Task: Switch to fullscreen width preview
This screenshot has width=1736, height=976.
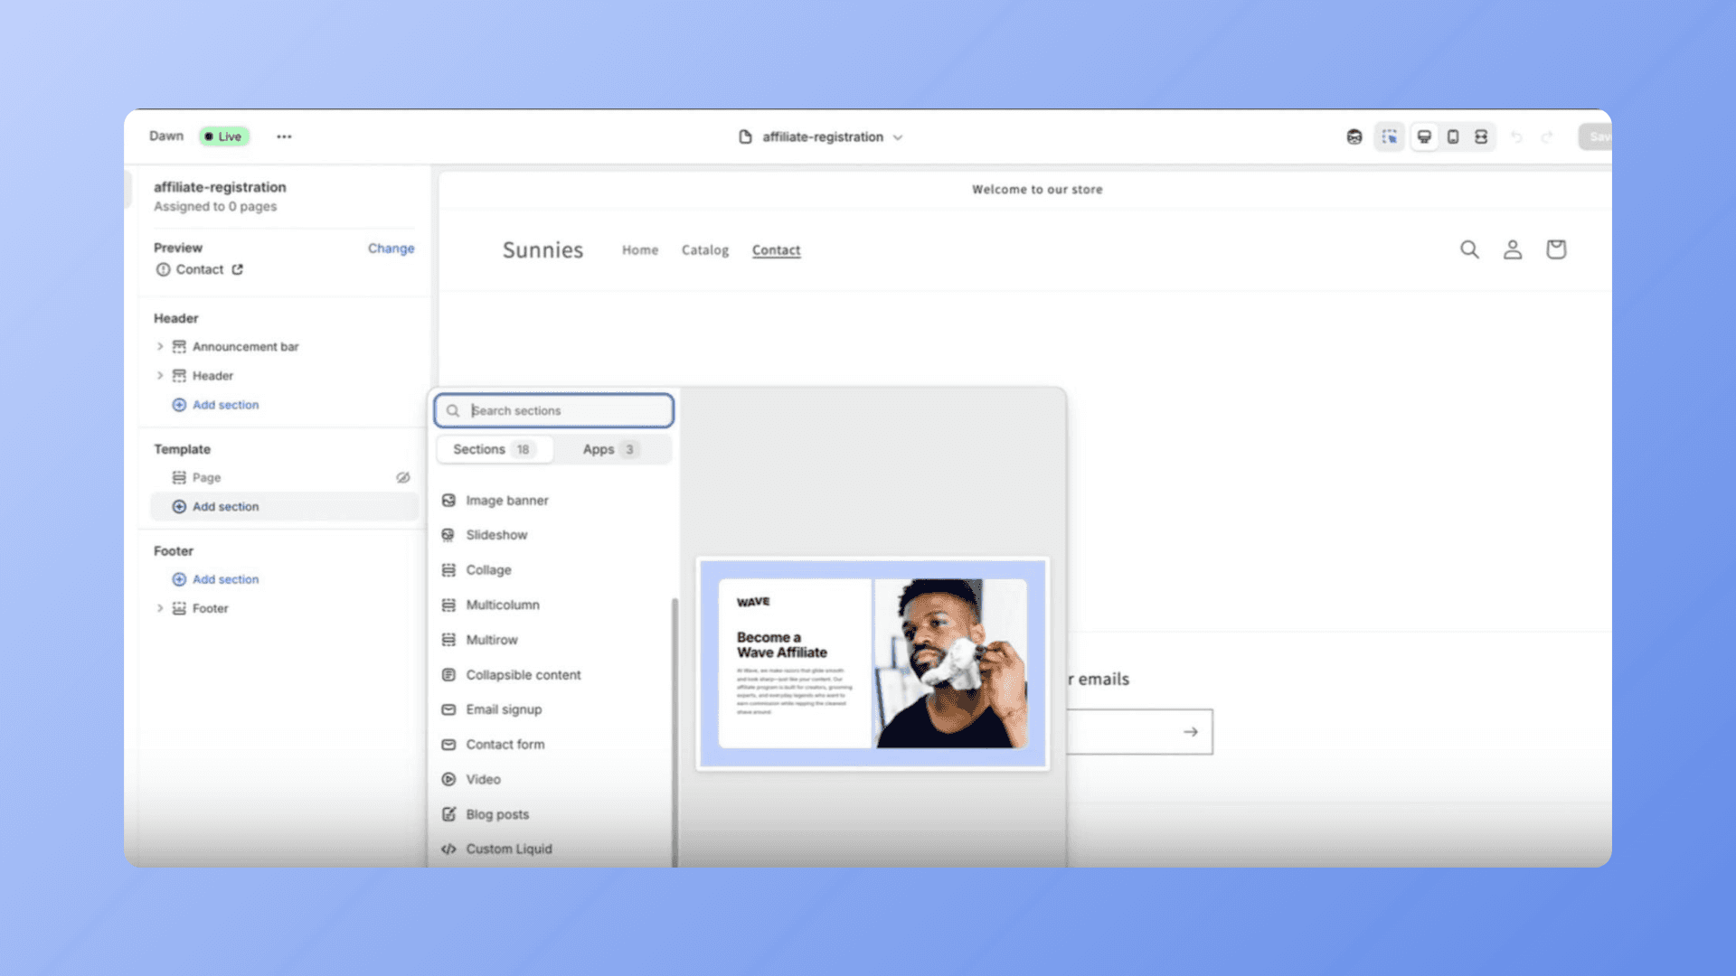Action: (1481, 136)
